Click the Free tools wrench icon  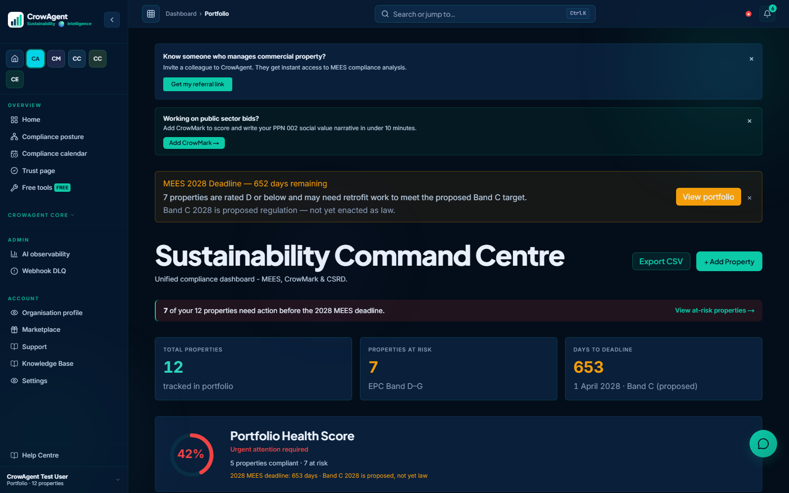[x=14, y=188]
